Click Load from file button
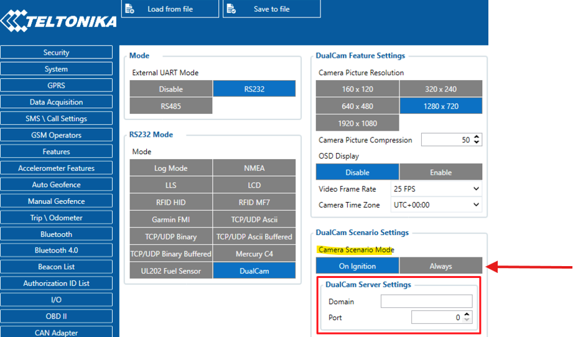Image resolution: width=573 pixels, height=337 pixels. [x=170, y=9]
